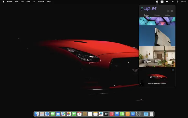
Task: Open Control Center from menu bar
Action: coord(178,2)
